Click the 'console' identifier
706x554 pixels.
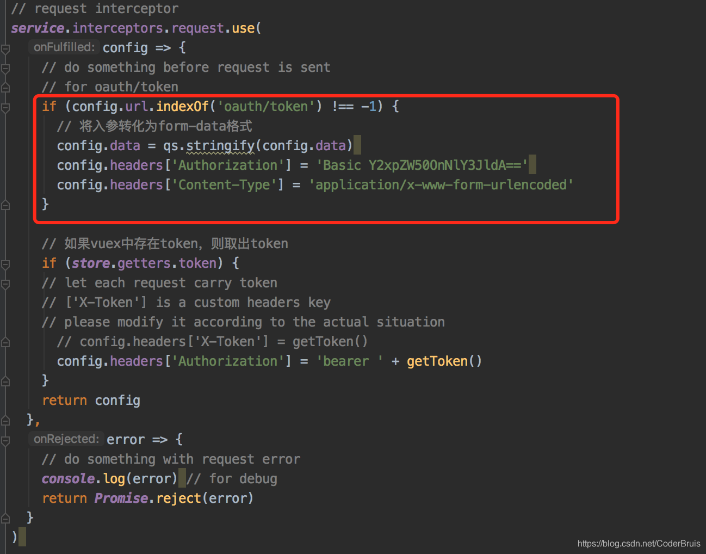point(68,478)
